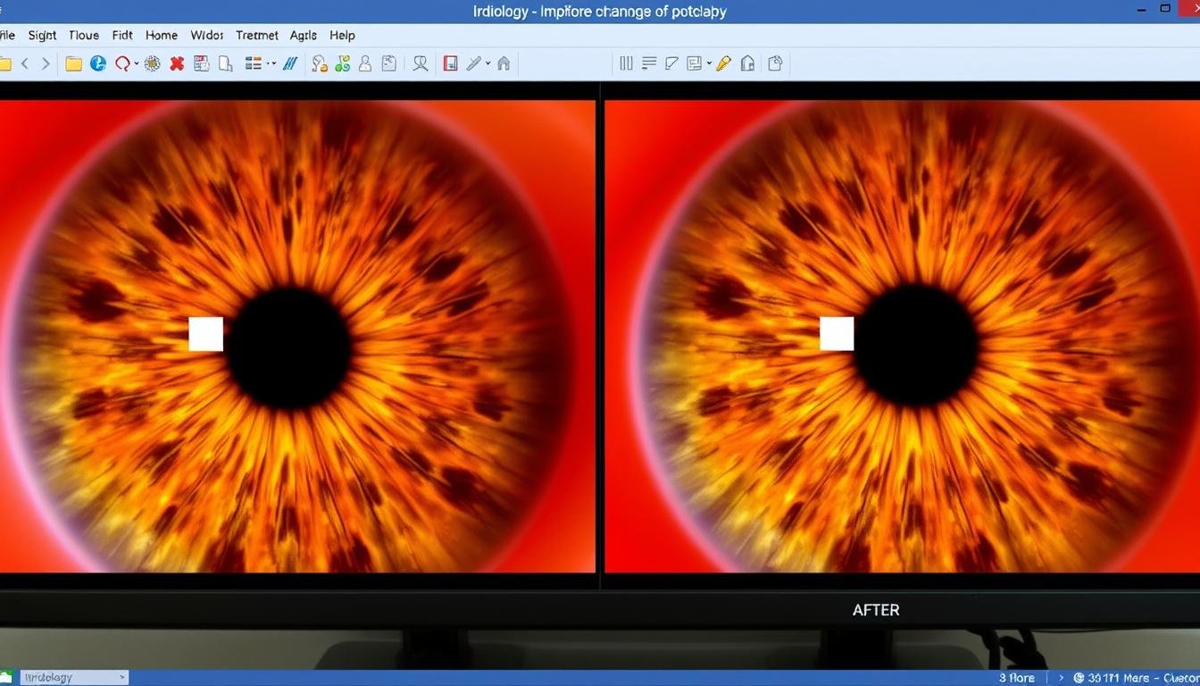Click the text lines paragraph icon

tap(649, 63)
